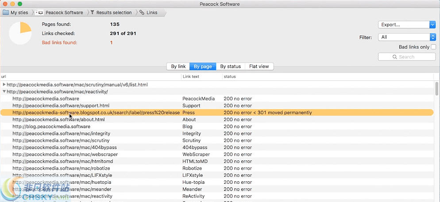Click the vertical scrollbar of results
Image resolution: width=440 pixels, height=202 pixels.
point(436,88)
